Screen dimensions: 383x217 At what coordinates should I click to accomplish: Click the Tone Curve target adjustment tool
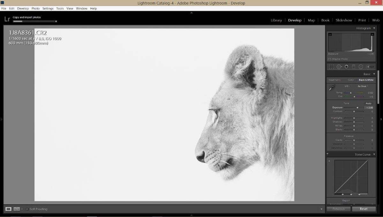click(329, 161)
